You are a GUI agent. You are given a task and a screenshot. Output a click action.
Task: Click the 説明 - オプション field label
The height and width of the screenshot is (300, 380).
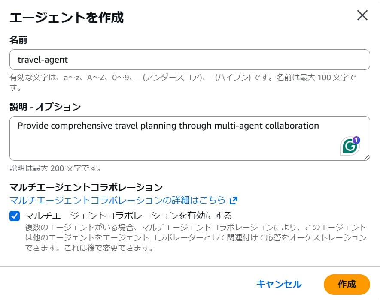[45, 107]
